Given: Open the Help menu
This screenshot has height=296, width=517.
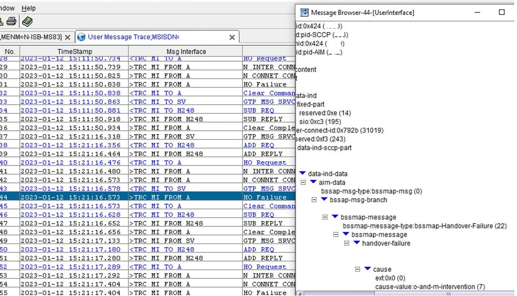Looking at the screenshot, I should 29,8.
